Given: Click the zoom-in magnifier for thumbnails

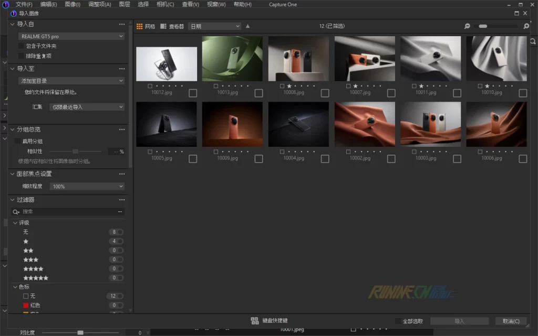Looking at the screenshot, I should tap(526, 26).
